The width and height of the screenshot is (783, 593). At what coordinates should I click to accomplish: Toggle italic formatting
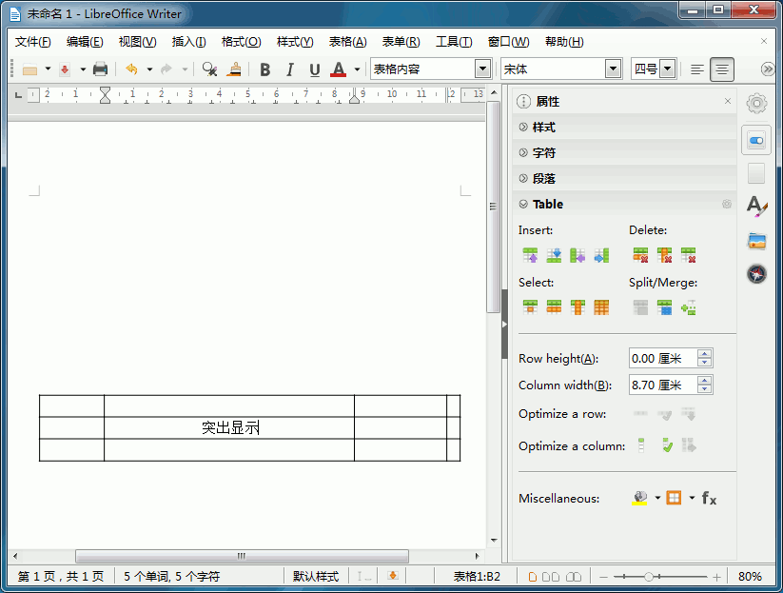click(x=289, y=69)
